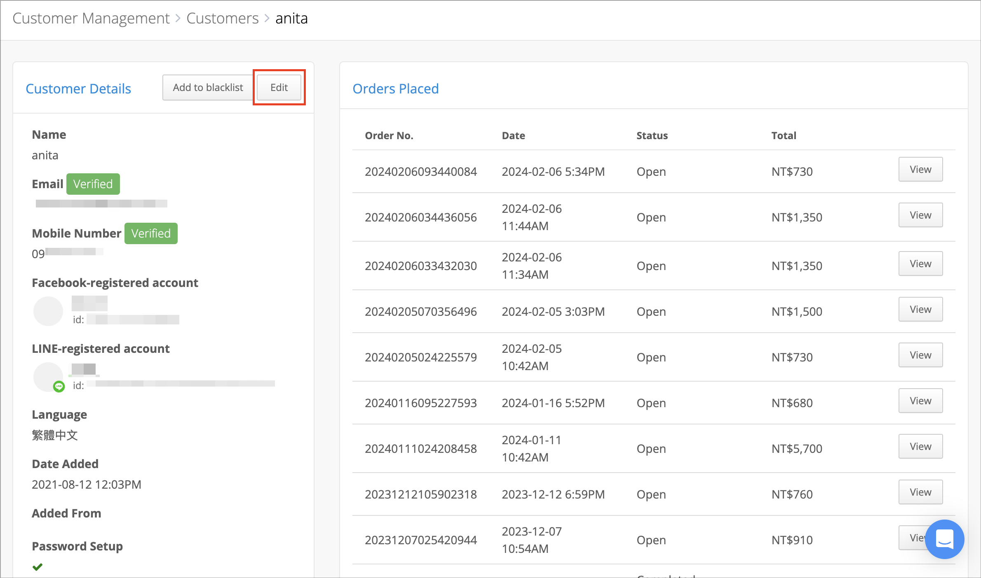Screen dimensions: 981x578
Task: Click the Orders Placed heading
Action: click(395, 89)
